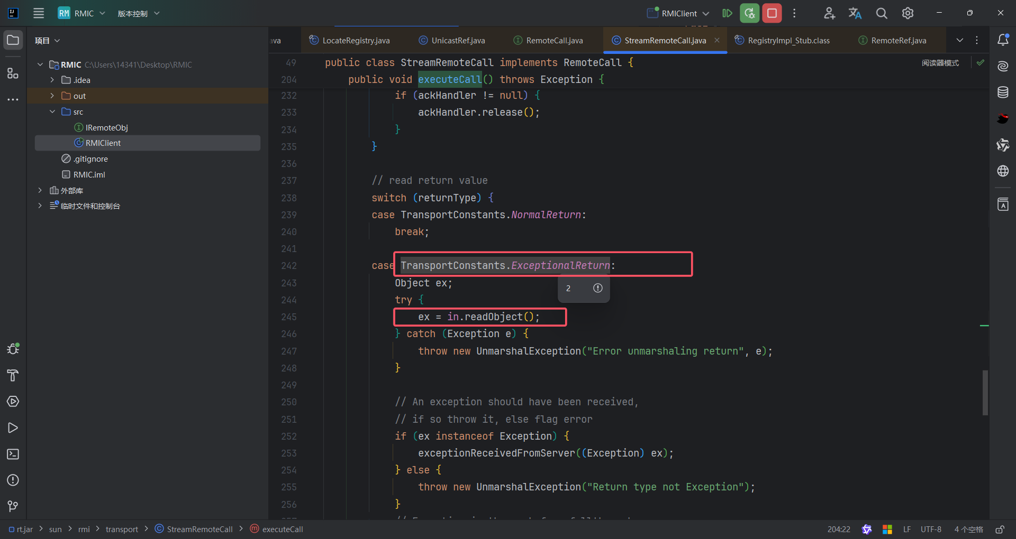Click the inspection info icon in popup

(x=598, y=288)
